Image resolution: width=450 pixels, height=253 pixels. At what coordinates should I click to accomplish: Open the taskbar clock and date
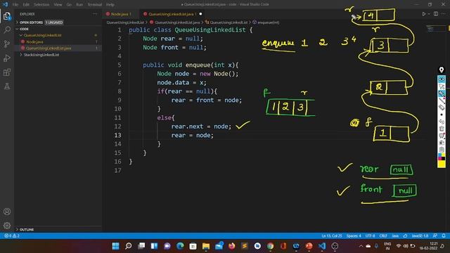(428, 246)
